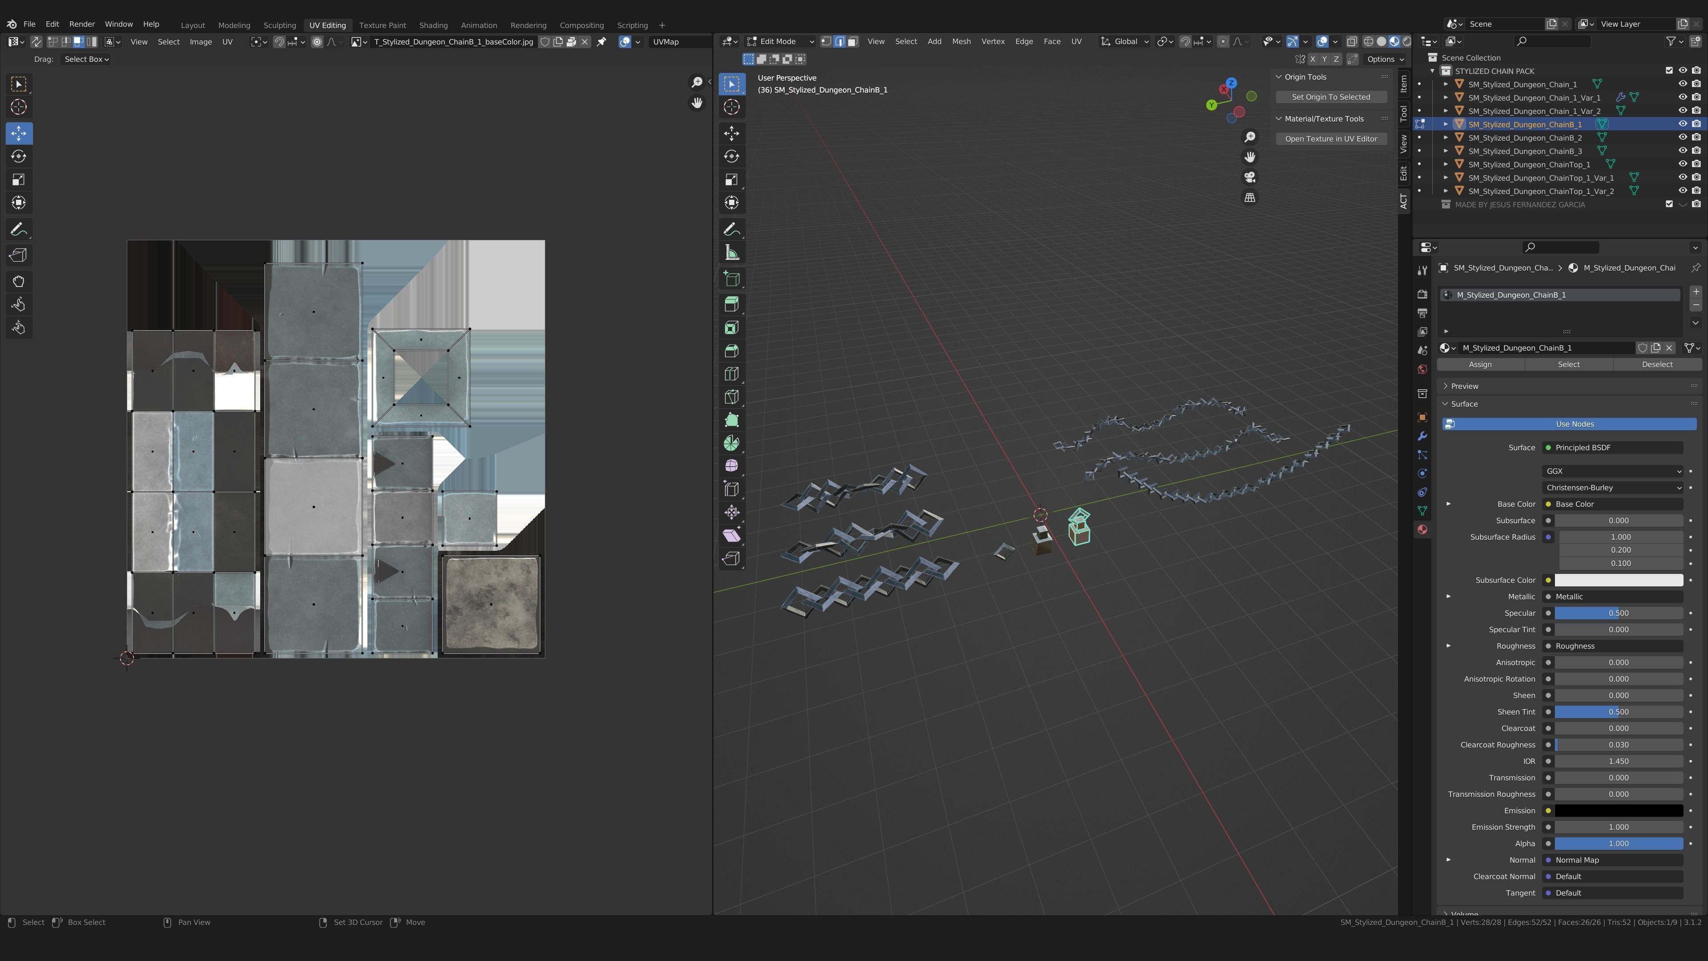Viewport: 1708px width, 961px height.
Task: Select the Extrude Region tool
Action: point(731,304)
